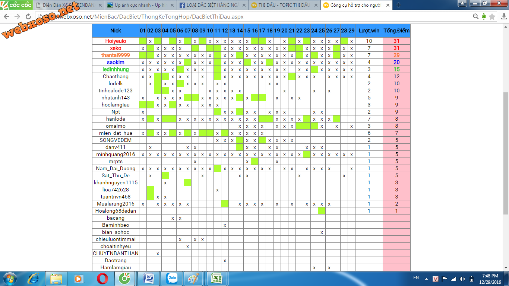Viewport: 509px width, 286px height.
Task: Open the Cốc Cốc main menu icon
Action: click(503, 17)
